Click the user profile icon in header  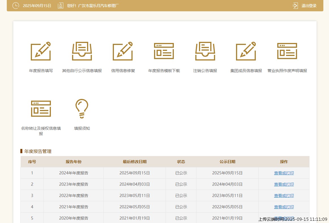pos(61,6)
